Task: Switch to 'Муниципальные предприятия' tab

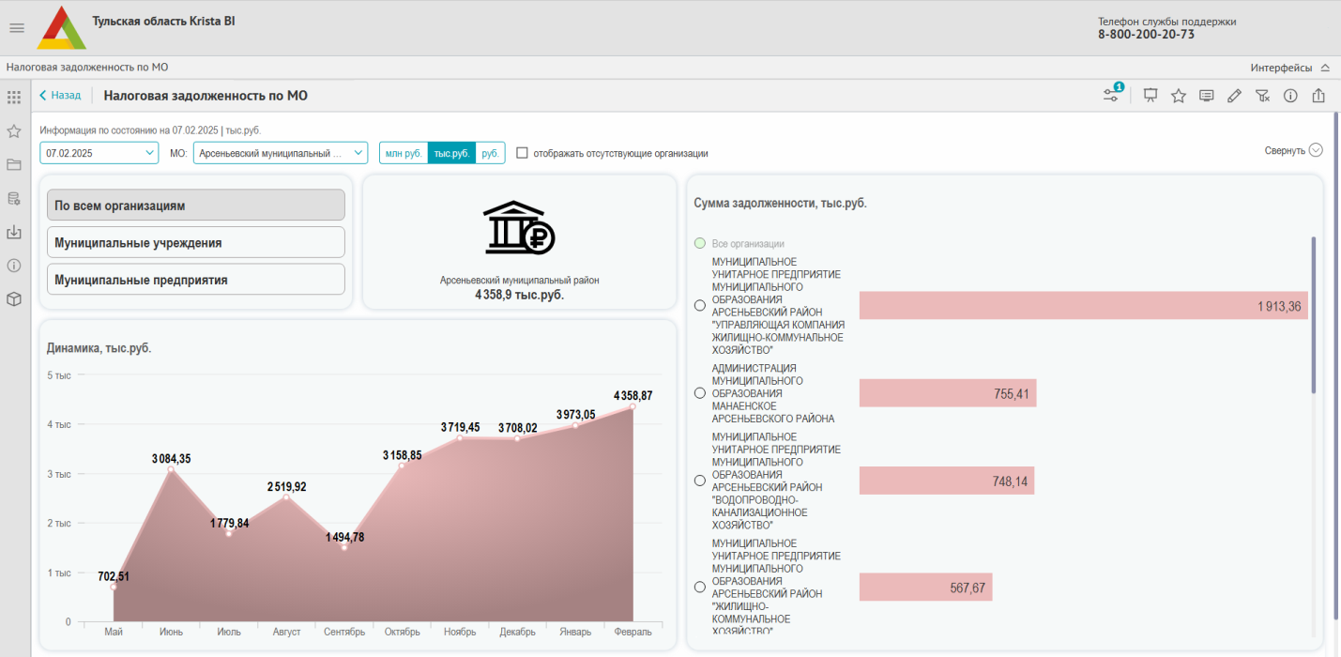Action: (x=195, y=280)
